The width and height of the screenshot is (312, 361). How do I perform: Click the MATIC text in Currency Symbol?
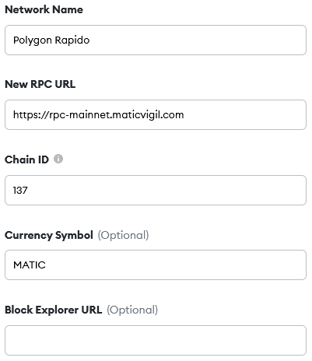(30, 265)
